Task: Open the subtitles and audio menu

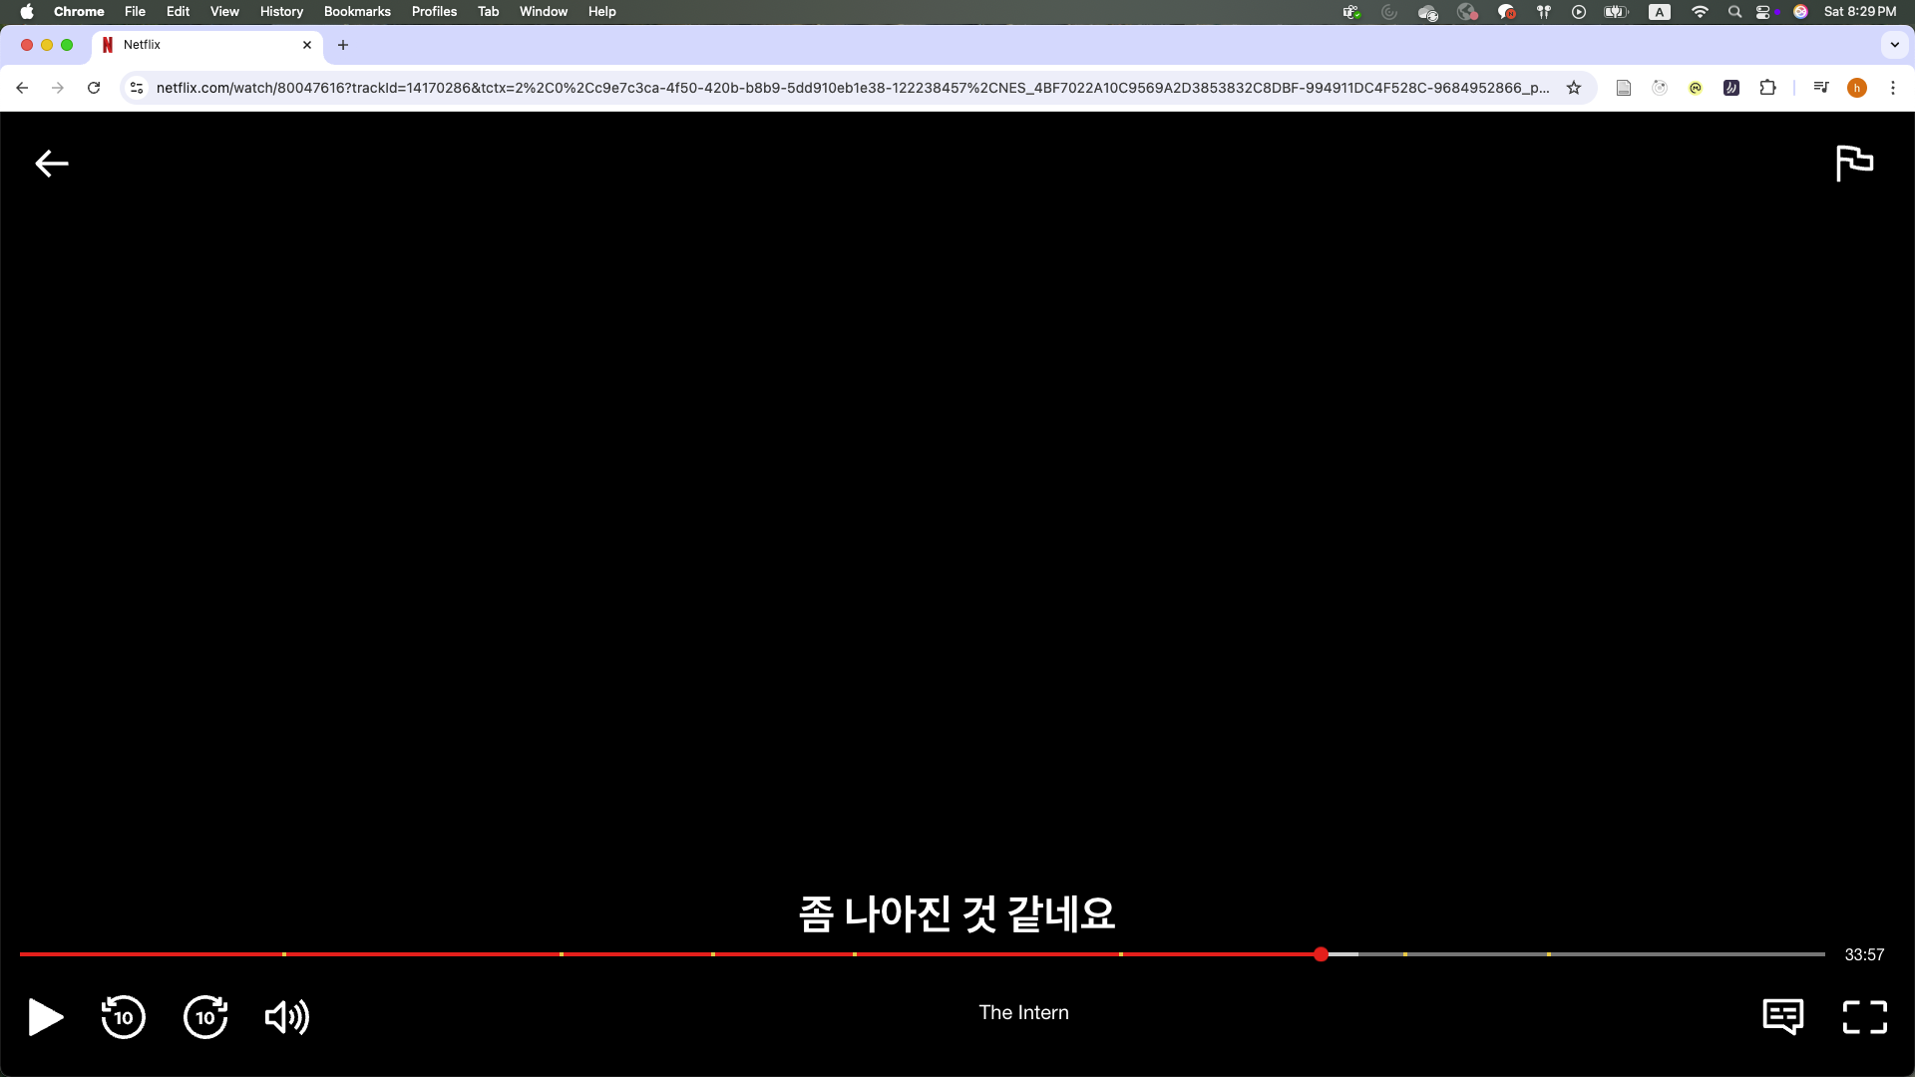Action: pyautogui.click(x=1782, y=1017)
